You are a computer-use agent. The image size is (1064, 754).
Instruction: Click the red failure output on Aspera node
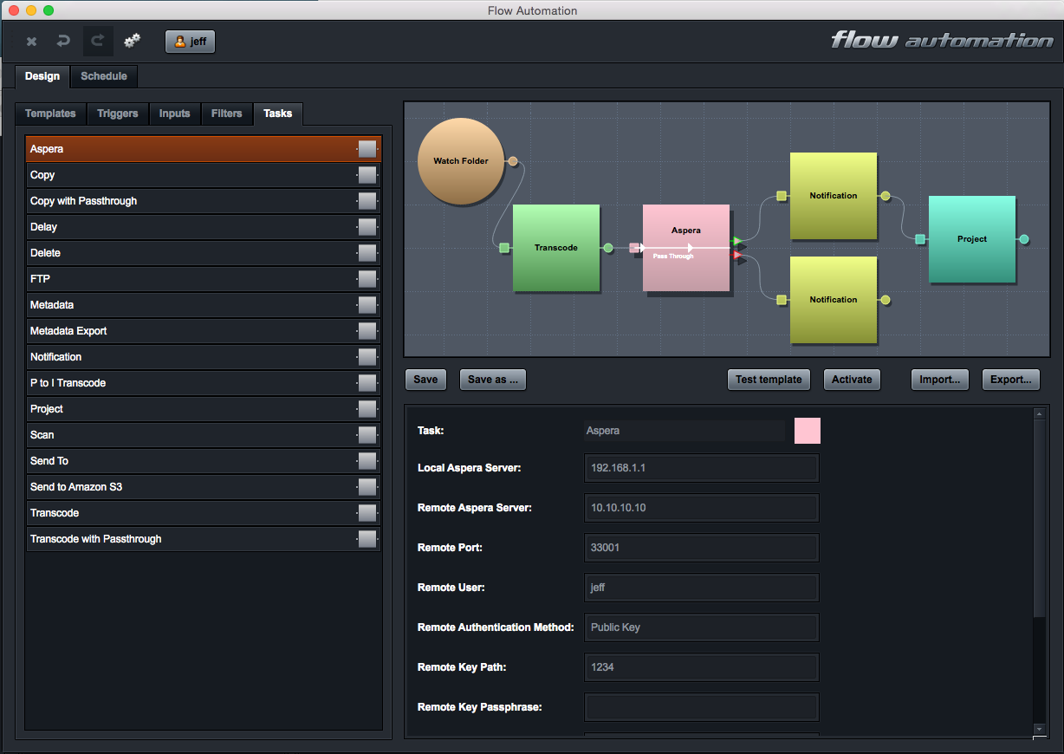tap(735, 254)
